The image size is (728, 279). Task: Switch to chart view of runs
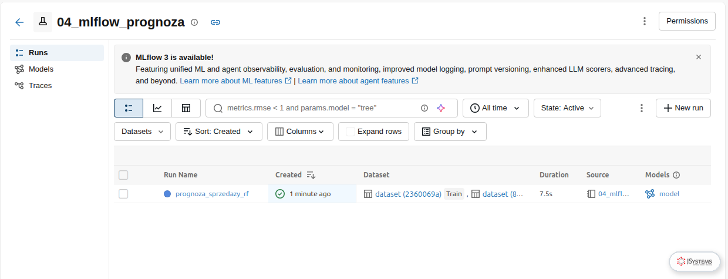tap(157, 108)
